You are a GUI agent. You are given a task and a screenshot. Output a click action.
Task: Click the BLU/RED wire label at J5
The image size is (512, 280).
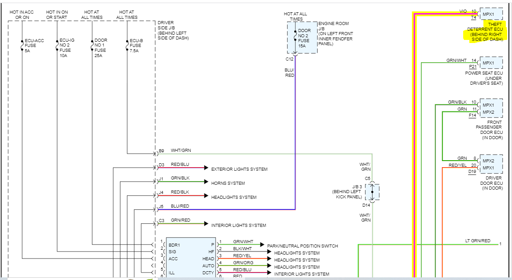coord(180,206)
